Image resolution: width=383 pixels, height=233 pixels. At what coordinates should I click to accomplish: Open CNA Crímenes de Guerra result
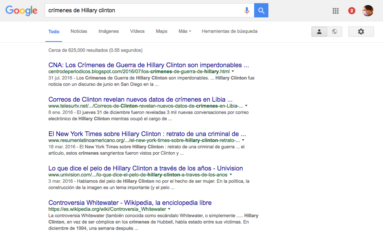click(149, 65)
